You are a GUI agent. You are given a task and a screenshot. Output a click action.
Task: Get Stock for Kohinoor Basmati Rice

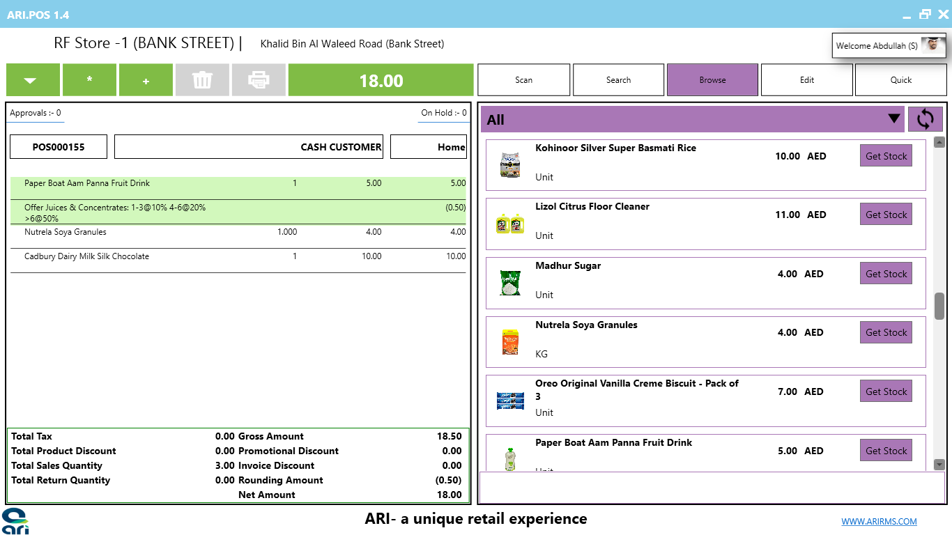pos(886,156)
